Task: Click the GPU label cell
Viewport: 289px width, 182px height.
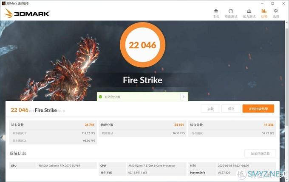Action: (23, 165)
